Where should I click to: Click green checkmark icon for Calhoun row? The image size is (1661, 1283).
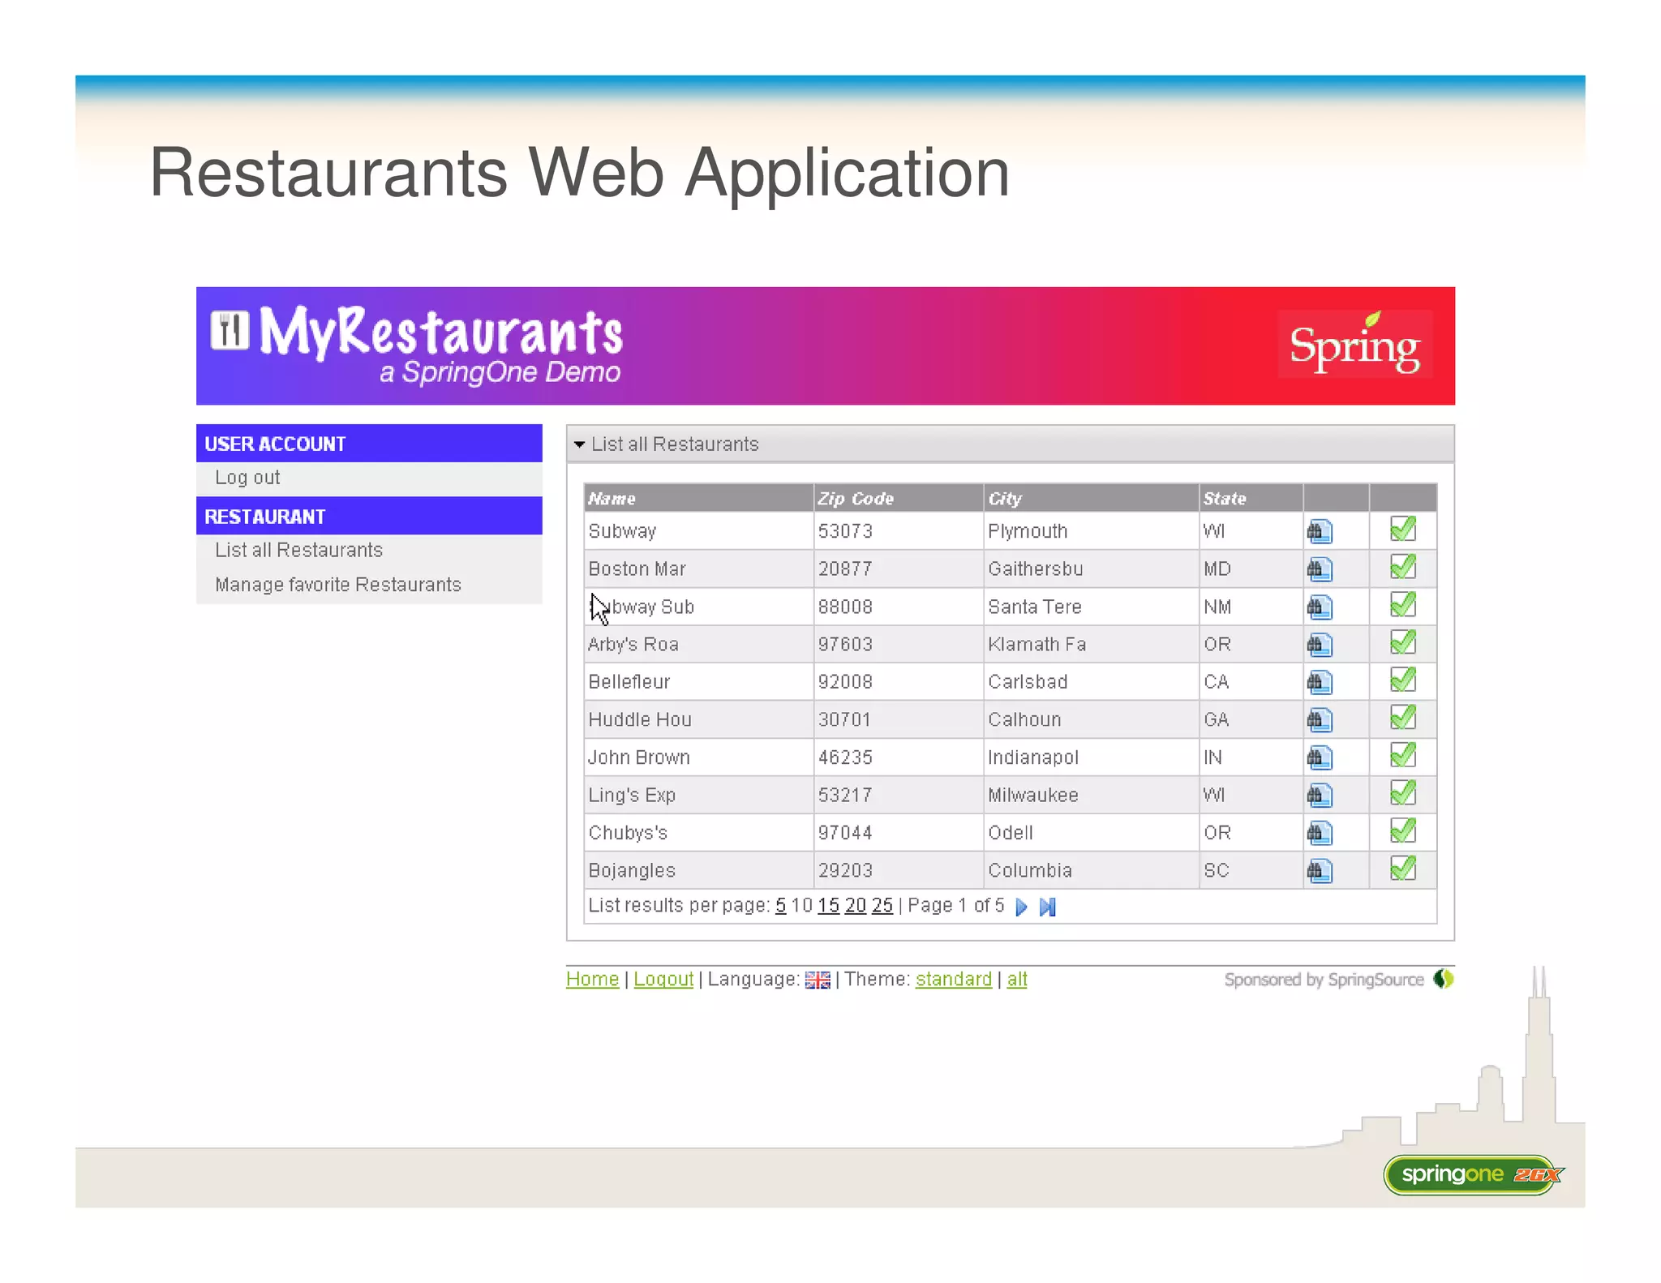(1403, 718)
